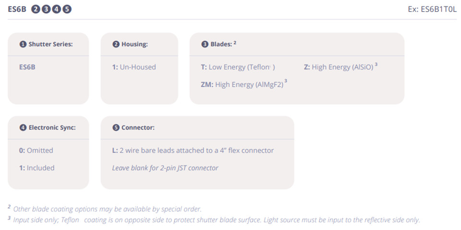This screenshot has height=230, width=461.
Task: Select 0: Omitted for Electronic Sync
Action: pyautogui.click(x=36, y=150)
